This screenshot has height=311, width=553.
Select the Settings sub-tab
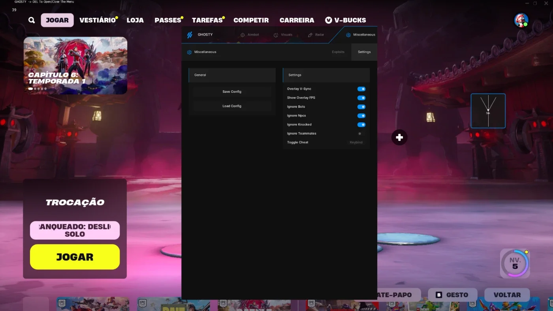(364, 52)
